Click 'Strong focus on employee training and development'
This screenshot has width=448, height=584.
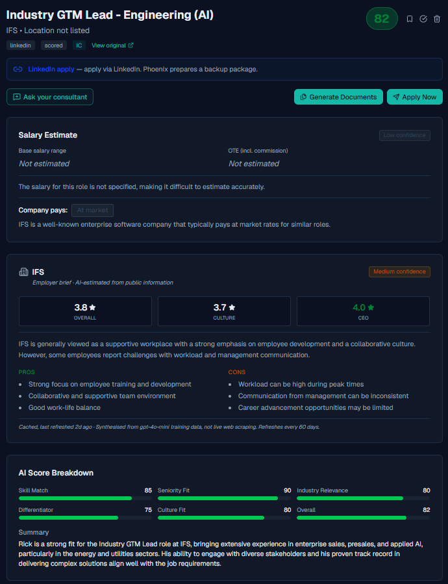(110, 384)
